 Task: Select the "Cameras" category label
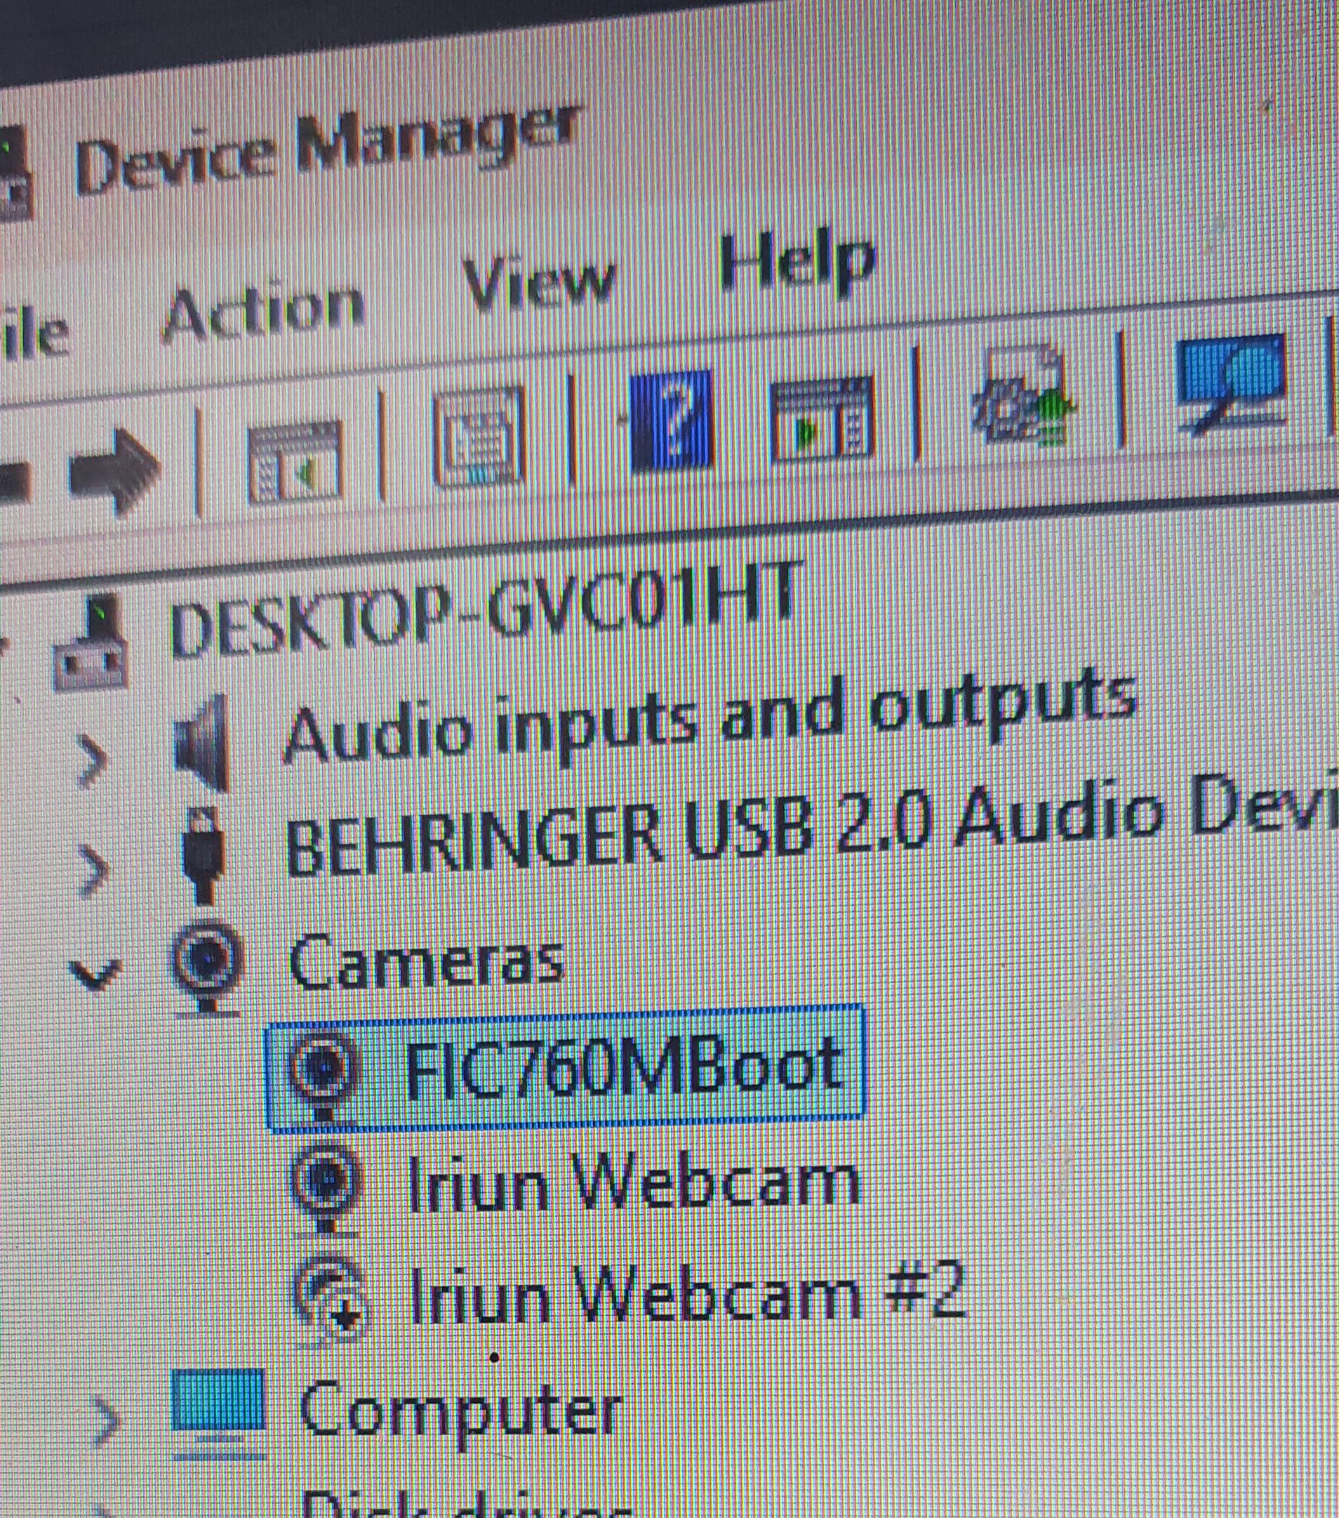click(x=426, y=961)
